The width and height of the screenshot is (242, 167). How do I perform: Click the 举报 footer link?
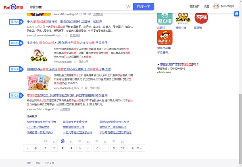pyautogui.click(x=38, y=163)
